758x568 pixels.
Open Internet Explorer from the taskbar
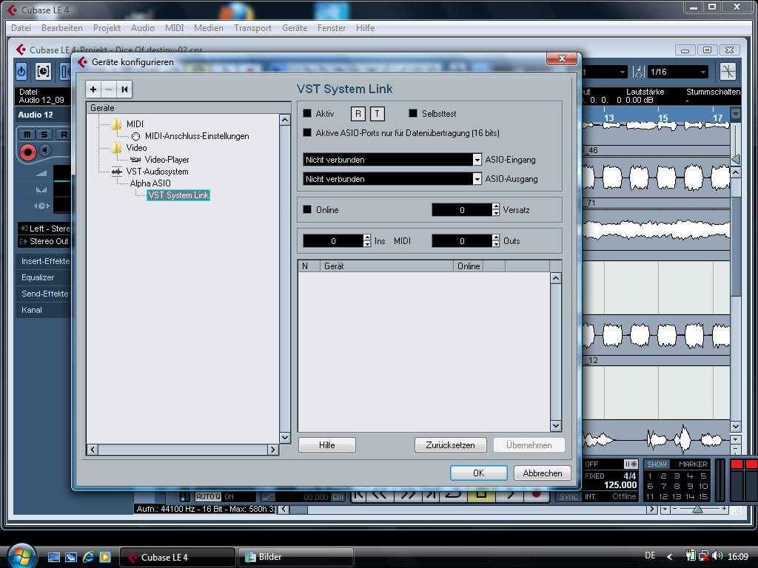pos(88,557)
